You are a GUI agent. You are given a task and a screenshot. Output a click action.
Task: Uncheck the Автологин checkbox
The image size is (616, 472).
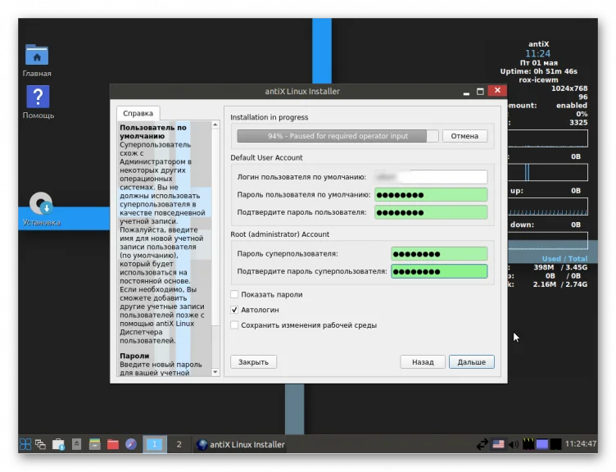coord(235,310)
